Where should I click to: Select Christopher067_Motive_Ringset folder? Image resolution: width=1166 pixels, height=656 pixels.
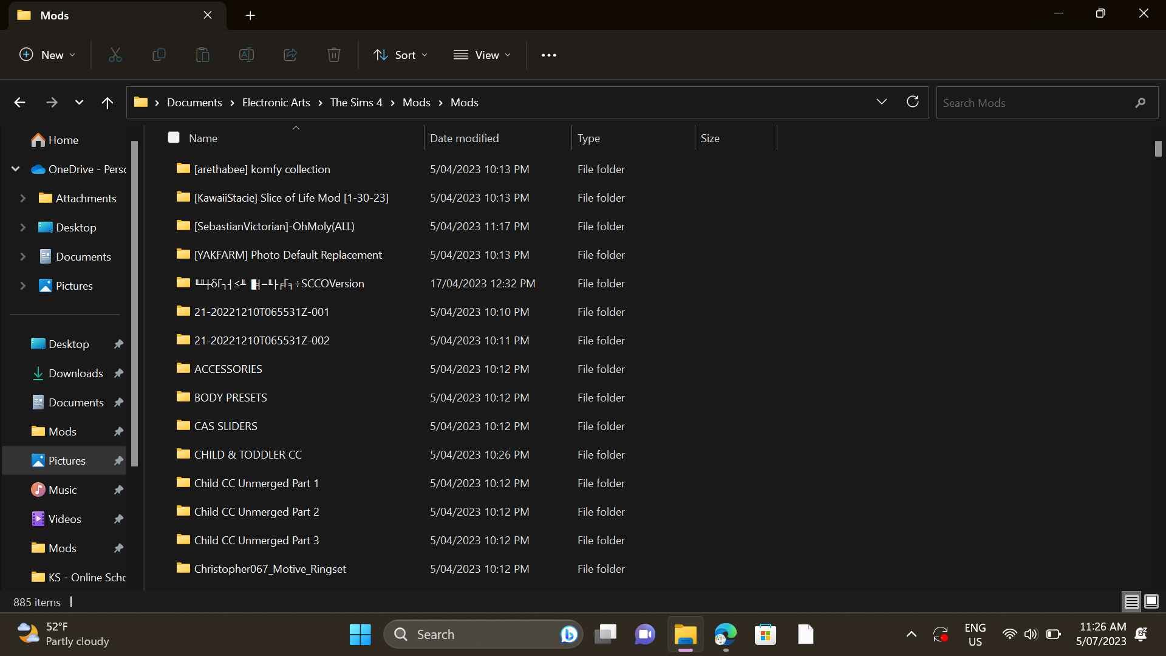click(270, 569)
